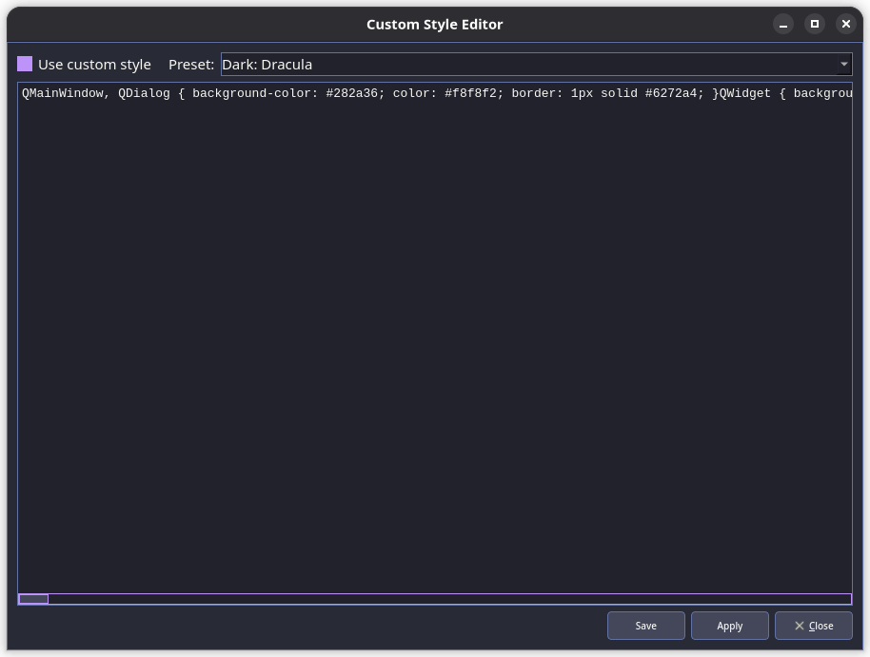
Task: Click inside the stylesheet text editor
Action: (x=435, y=338)
